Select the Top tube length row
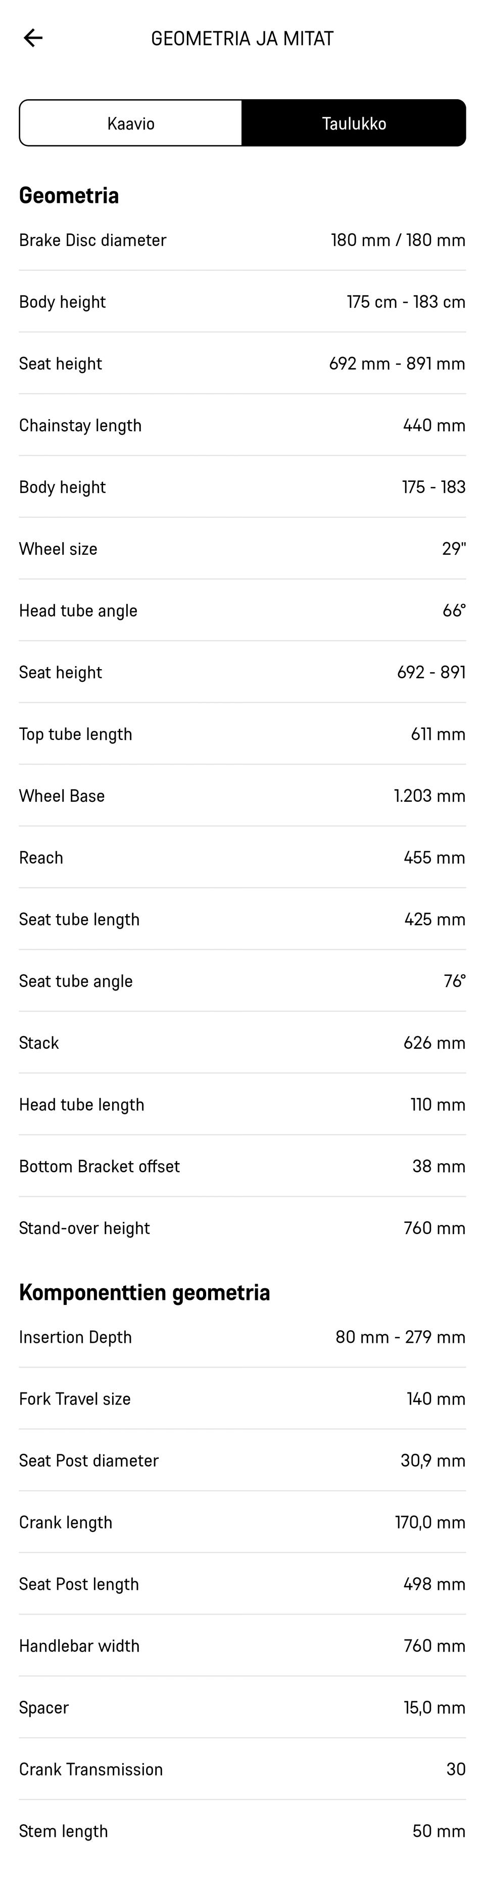485x1889 pixels. (242, 734)
